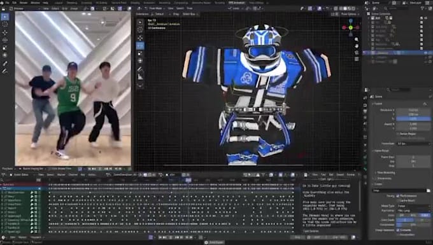Click the axis navigation gizmo in viewport
Viewport: 433px width, 245px height.
(x=350, y=27)
